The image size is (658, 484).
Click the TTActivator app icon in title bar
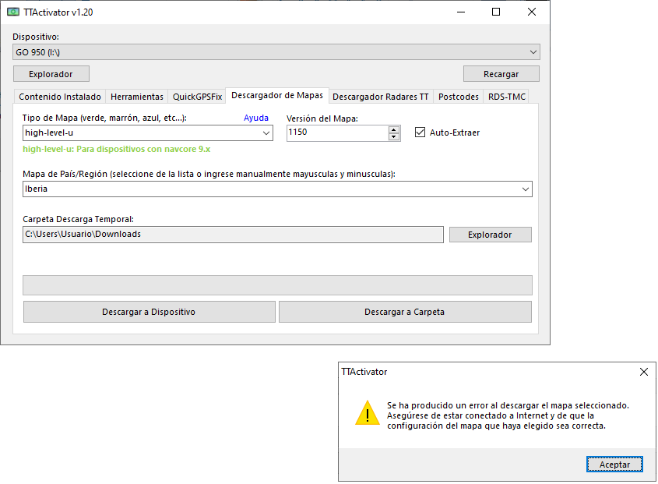(13, 12)
